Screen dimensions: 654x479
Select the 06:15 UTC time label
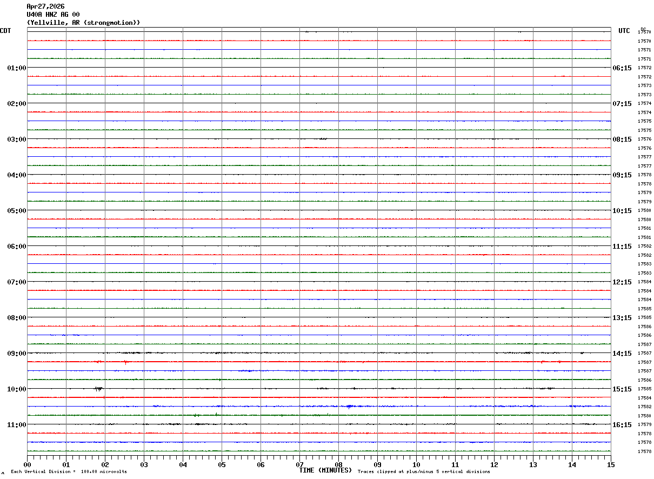click(622, 68)
